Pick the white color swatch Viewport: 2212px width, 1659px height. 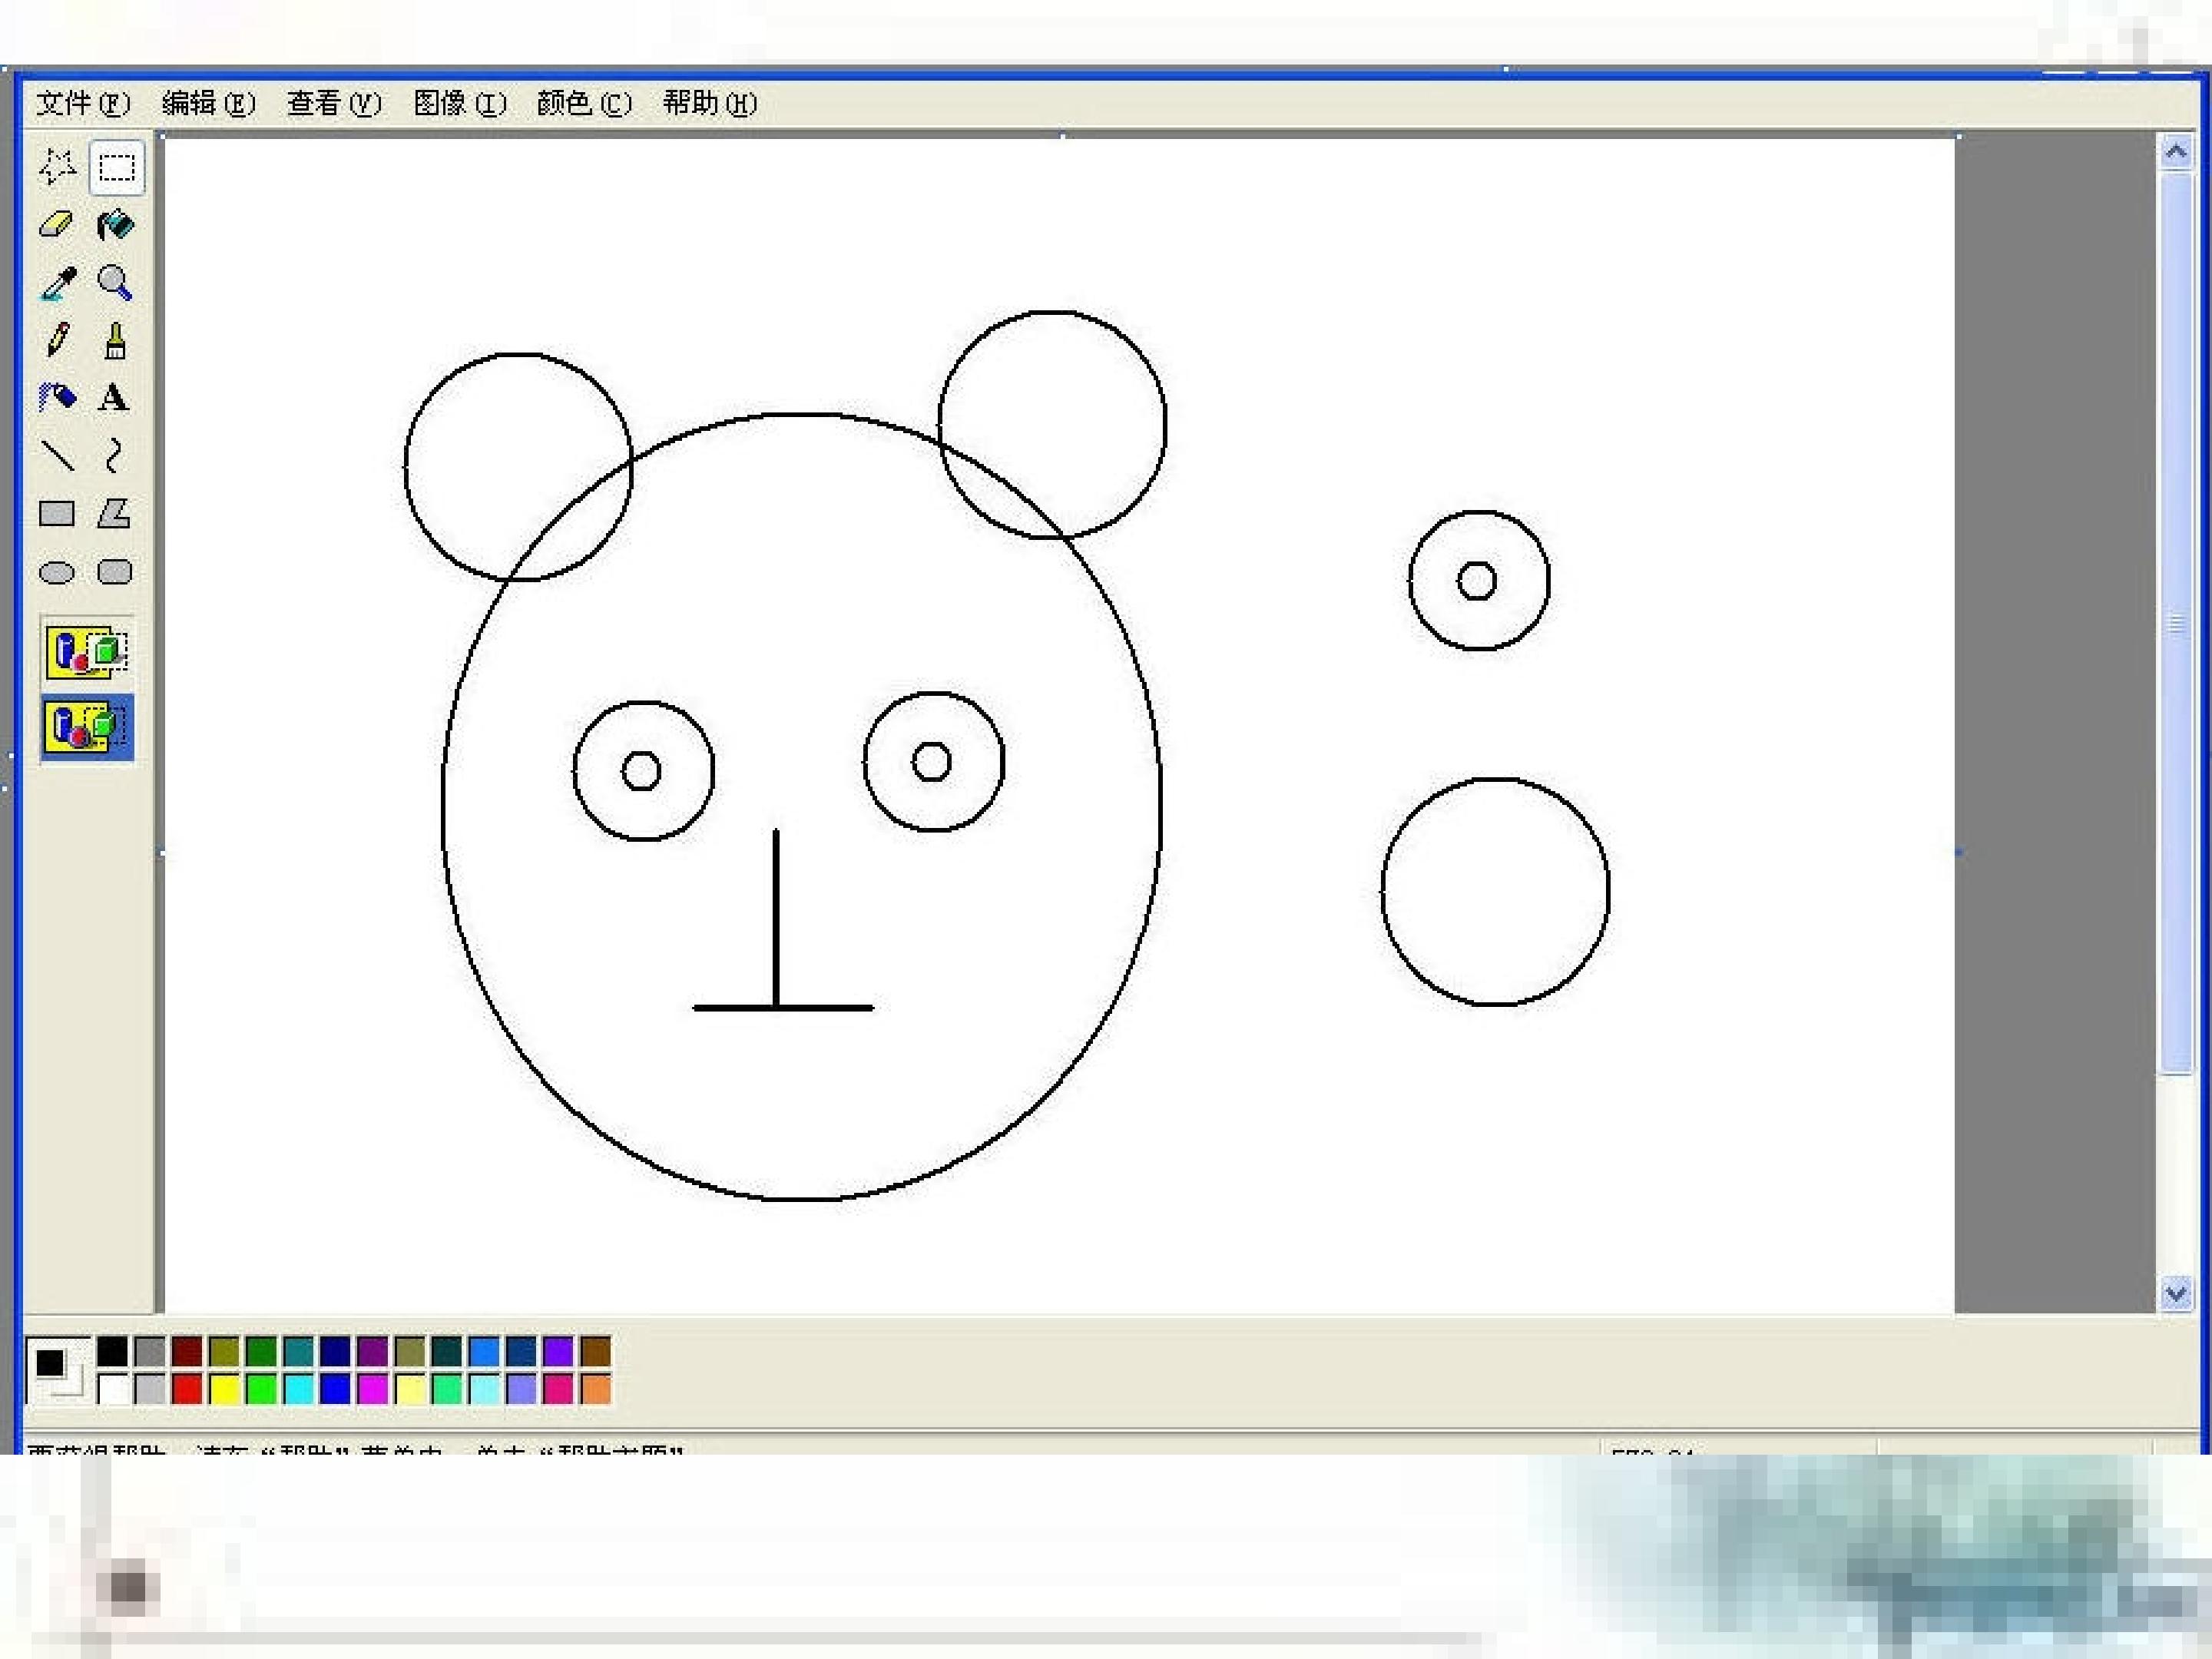coord(112,1388)
